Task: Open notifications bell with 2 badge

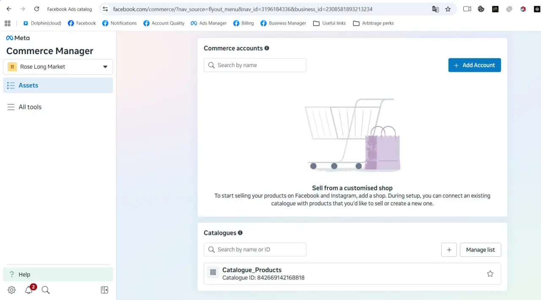Action: 29,289
